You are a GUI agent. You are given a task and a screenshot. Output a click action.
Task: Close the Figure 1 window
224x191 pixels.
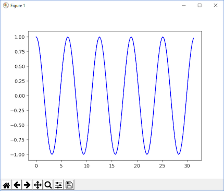point(216,5)
